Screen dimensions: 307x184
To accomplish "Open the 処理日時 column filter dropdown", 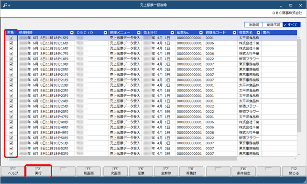I will click(x=72, y=33).
